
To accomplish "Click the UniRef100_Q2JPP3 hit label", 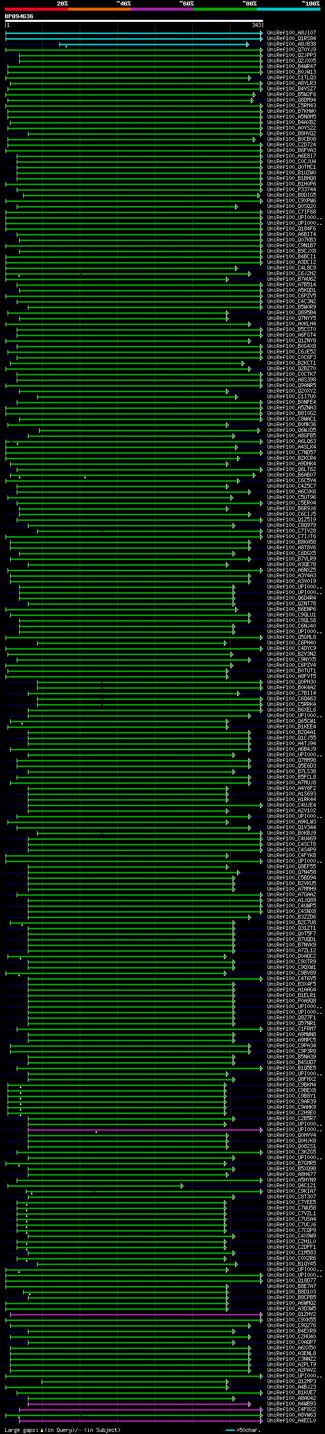I will pyautogui.click(x=291, y=55).
